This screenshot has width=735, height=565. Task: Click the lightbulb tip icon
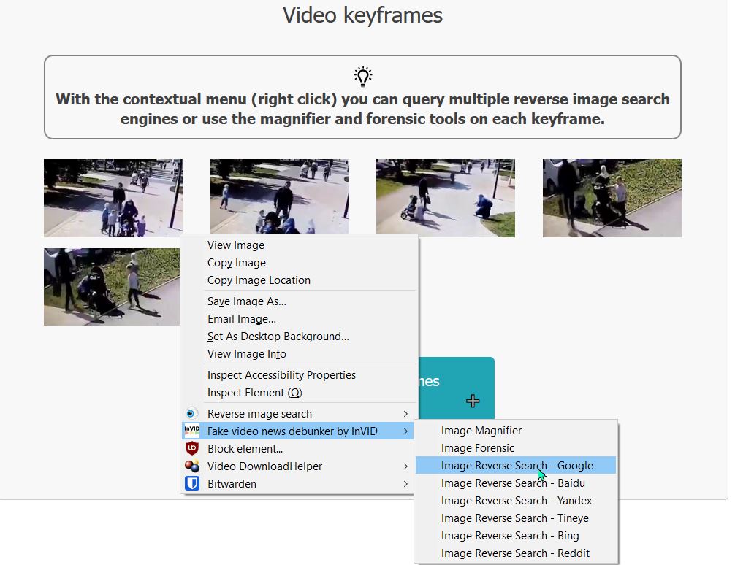tap(363, 77)
